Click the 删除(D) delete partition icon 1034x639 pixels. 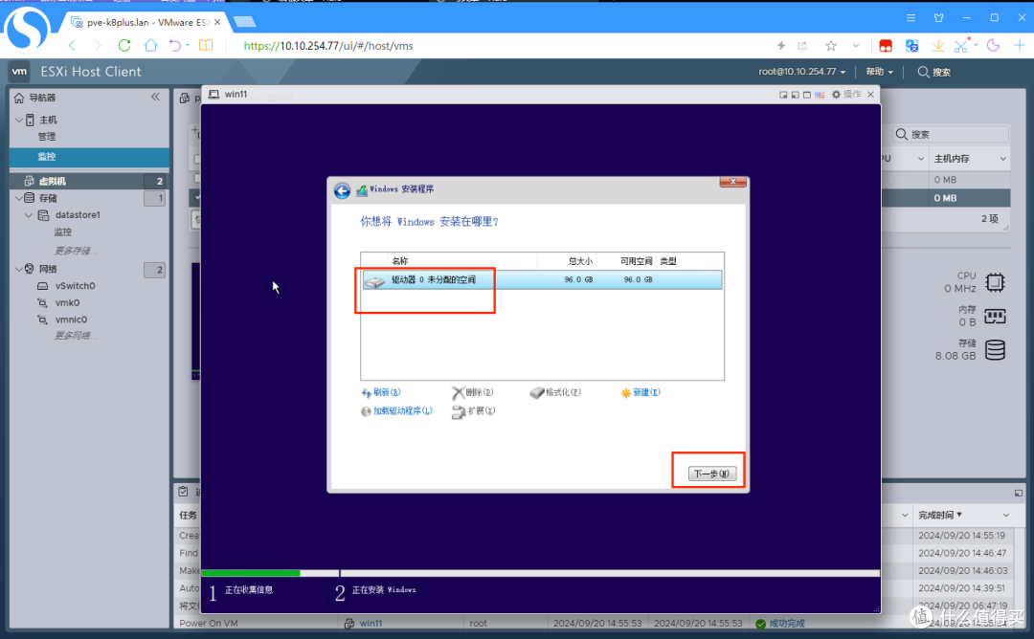point(458,393)
